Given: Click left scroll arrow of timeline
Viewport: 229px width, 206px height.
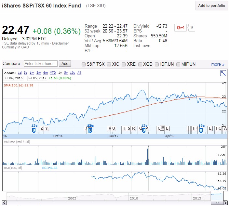Looking at the screenshot, I should (x=4, y=203).
